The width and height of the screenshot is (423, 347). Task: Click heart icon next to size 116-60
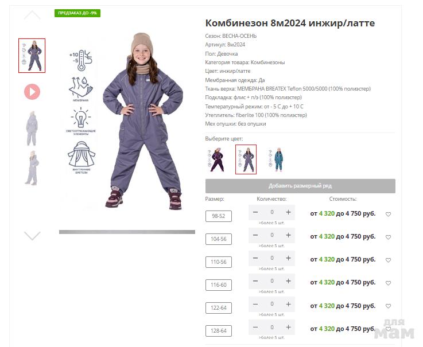(x=388, y=283)
